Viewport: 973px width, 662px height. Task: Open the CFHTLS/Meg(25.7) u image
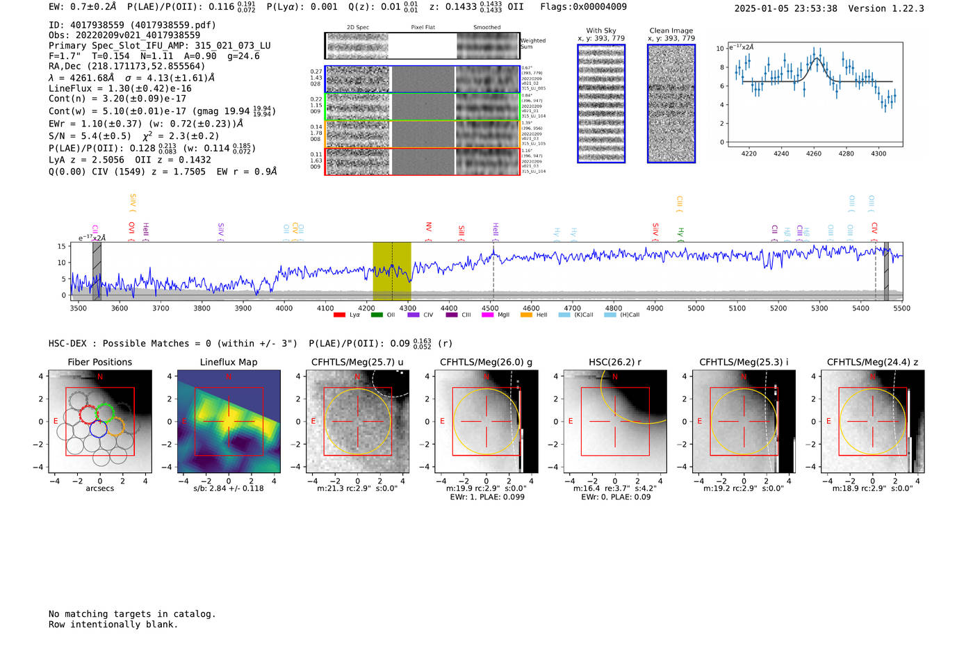(x=357, y=422)
